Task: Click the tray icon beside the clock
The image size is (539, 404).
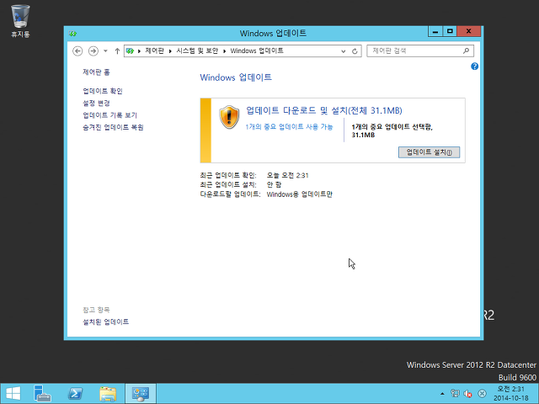Action: (482, 393)
